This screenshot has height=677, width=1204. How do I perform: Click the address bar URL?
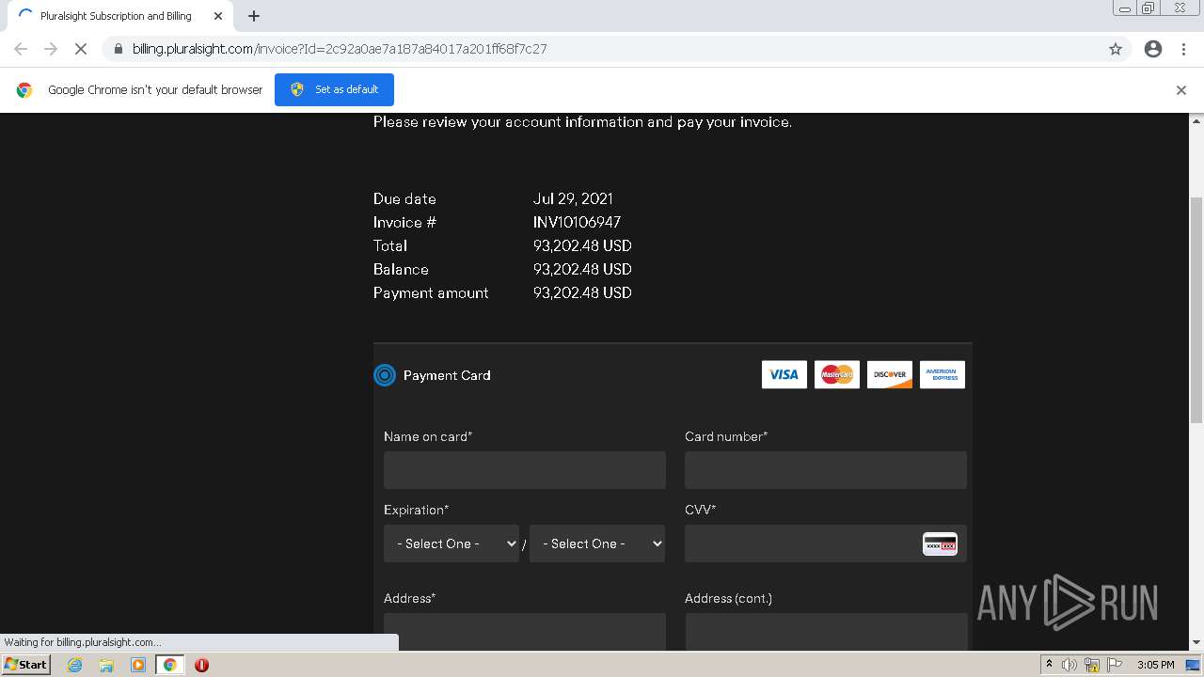point(340,49)
